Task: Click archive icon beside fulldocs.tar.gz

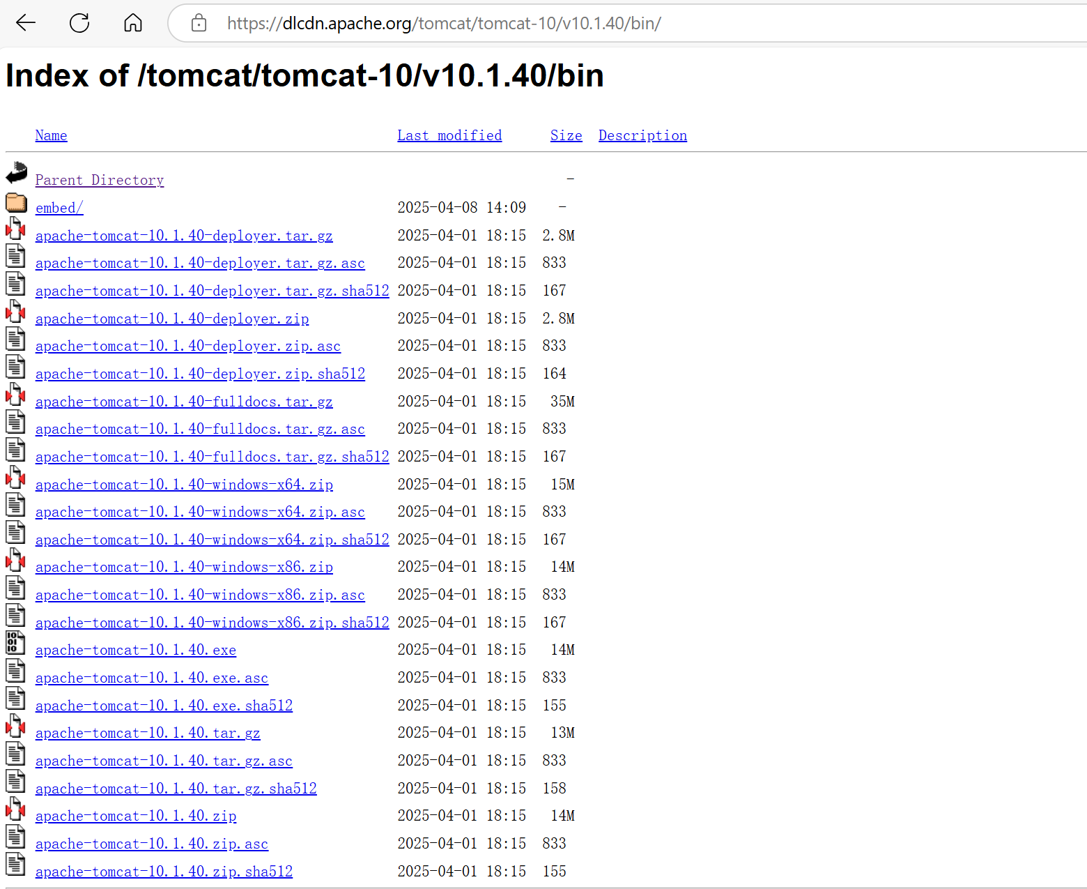Action: click(x=16, y=394)
